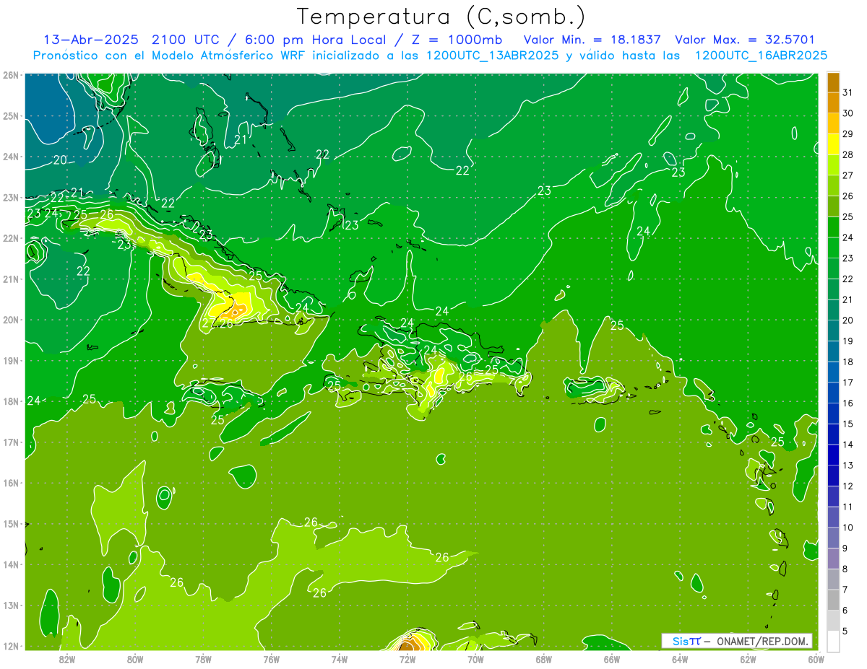Select valid-until time "1200UTC_16ABR2025"
Viewport: 867px width, 669px height.
[761, 56]
